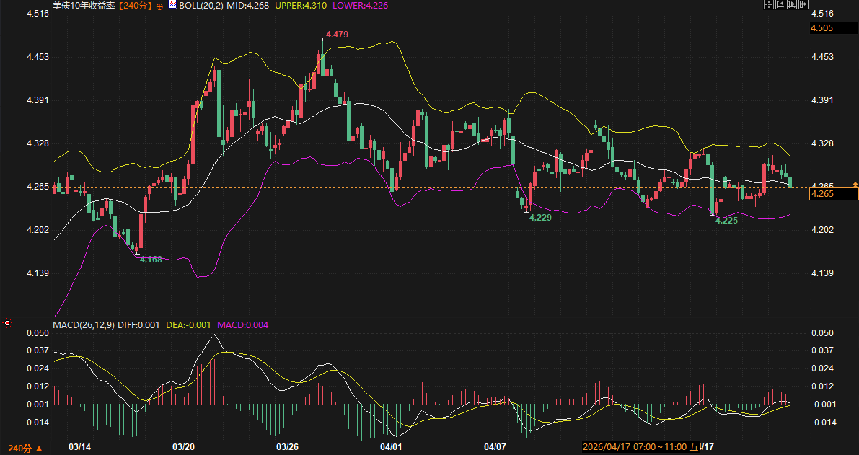The height and width of the screenshot is (455, 859).
Task: Click the play-forward chart icon
Action: point(792,4)
